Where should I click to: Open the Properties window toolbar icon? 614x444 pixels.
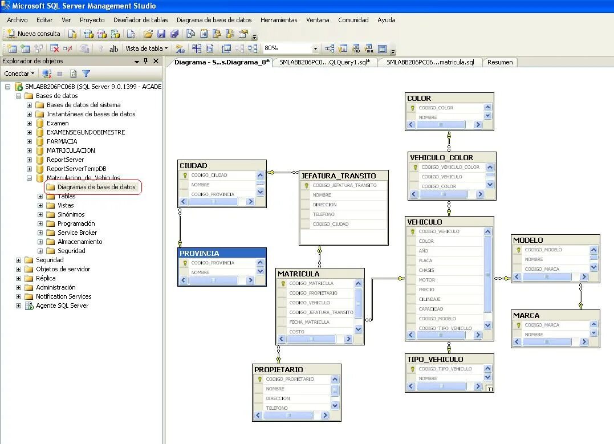pyautogui.click(x=243, y=34)
